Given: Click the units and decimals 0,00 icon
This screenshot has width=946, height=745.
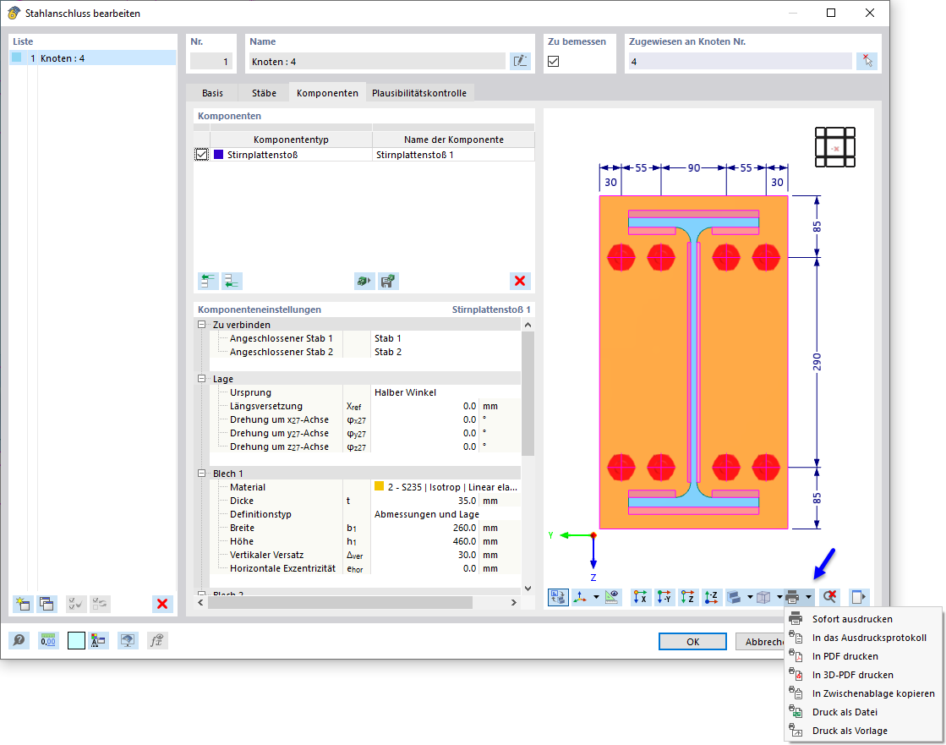Looking at the screenshot, I should (x=47, y=640).
